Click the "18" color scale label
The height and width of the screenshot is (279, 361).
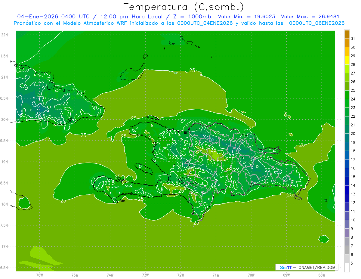353,151
